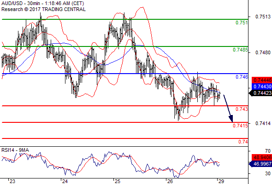The height and width of the screenshot is (184, 272).
Task: Click the downward forecast arrow head
Action: [x=231, y=119]
